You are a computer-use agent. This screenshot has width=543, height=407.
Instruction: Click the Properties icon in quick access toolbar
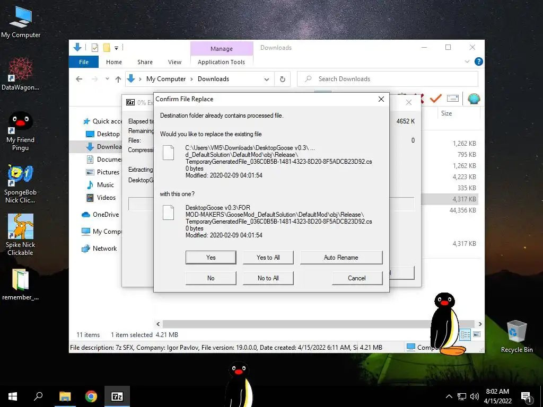(x=95, y=48)
